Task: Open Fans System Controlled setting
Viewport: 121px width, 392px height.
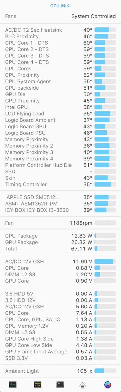Action: [x=60, y=16]
